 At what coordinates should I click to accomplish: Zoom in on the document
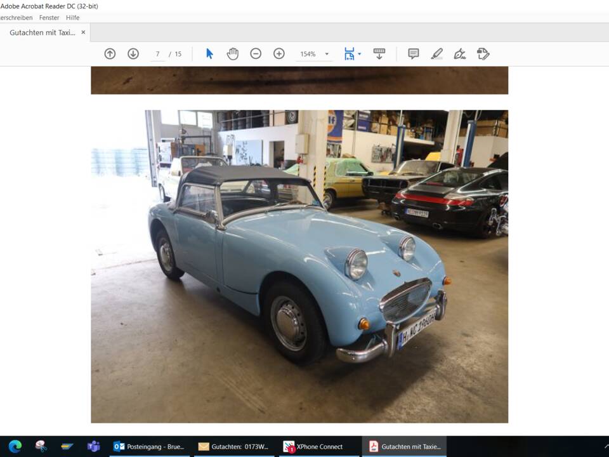278,54
